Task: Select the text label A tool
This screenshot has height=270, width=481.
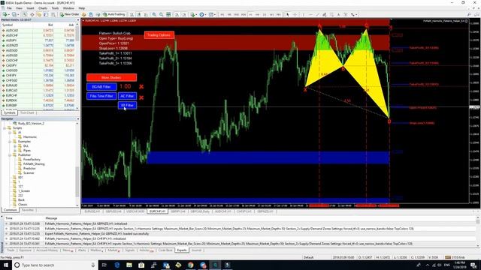Action: click(339, 14)
